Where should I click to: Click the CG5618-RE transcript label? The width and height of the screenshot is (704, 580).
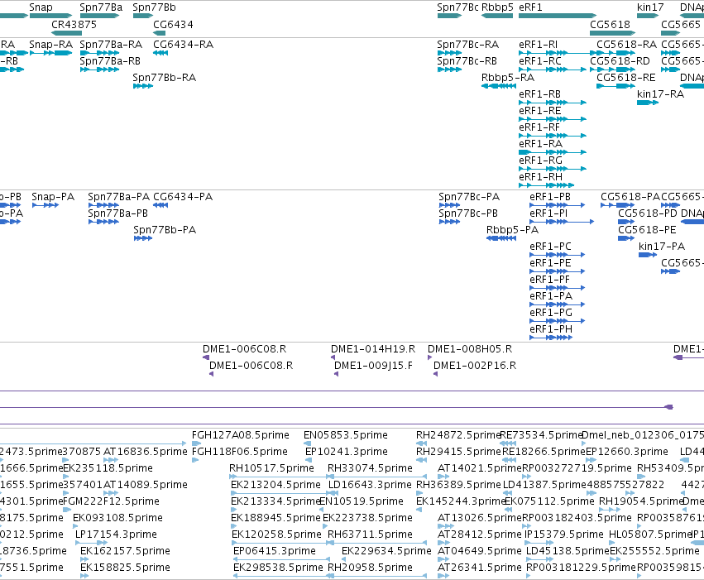pyautogui.click(x=626, y=78)
